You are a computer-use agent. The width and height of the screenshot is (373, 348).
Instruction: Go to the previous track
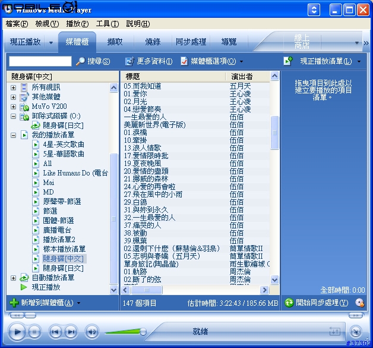55,331
